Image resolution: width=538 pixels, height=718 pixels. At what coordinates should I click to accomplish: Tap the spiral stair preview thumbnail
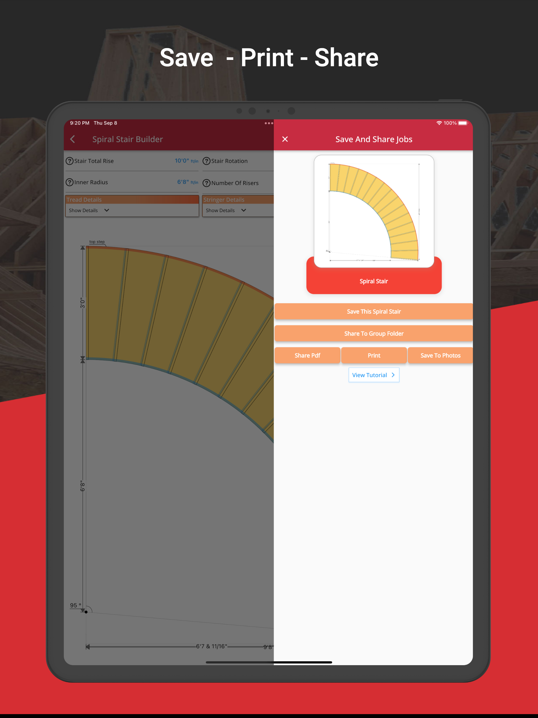(x=374, y=211)
